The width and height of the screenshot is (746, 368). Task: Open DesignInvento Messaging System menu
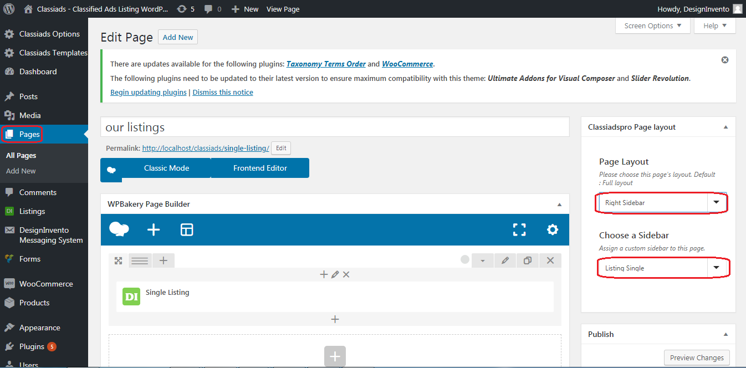click(44, 235)
